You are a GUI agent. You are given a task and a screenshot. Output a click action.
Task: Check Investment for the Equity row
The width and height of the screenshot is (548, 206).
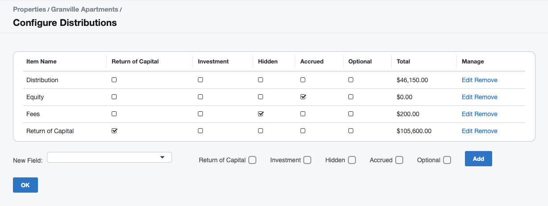pos(201,97)
